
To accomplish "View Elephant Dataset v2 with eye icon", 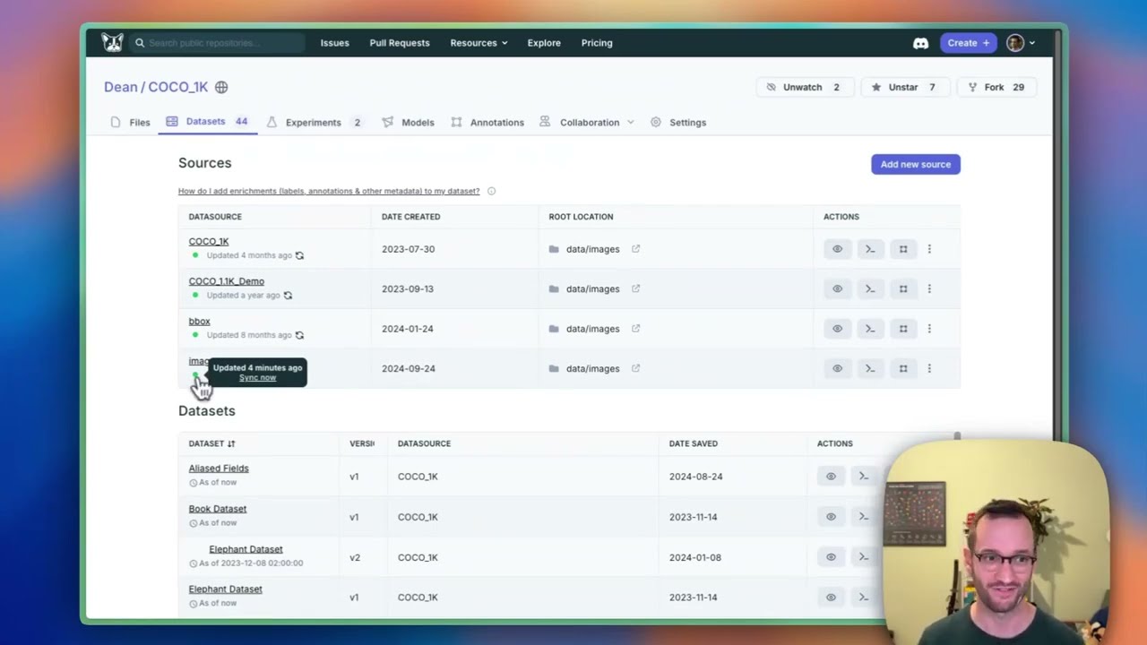I will pos(831,557).
